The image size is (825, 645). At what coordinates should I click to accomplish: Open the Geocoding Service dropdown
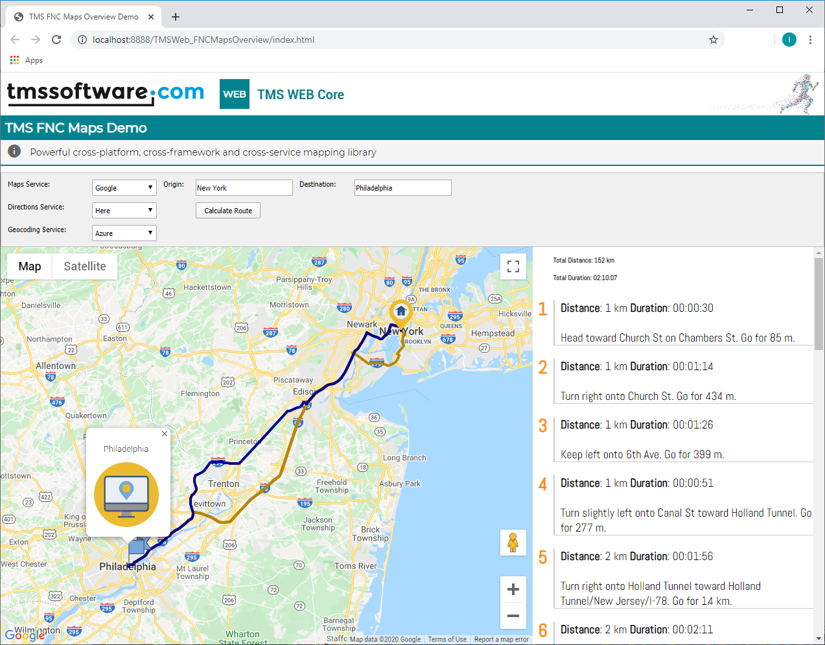point(124,233)
